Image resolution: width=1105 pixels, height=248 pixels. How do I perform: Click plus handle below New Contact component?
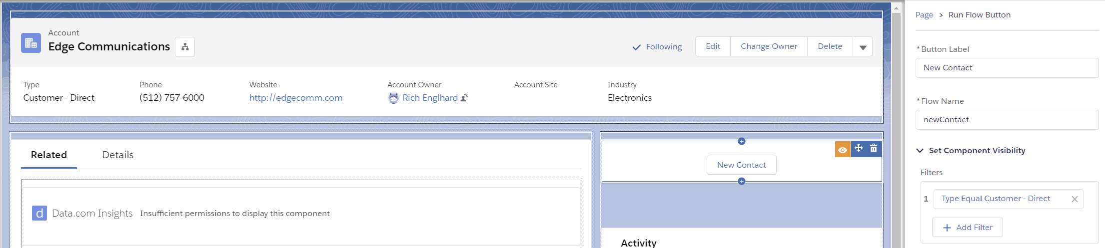742,181
